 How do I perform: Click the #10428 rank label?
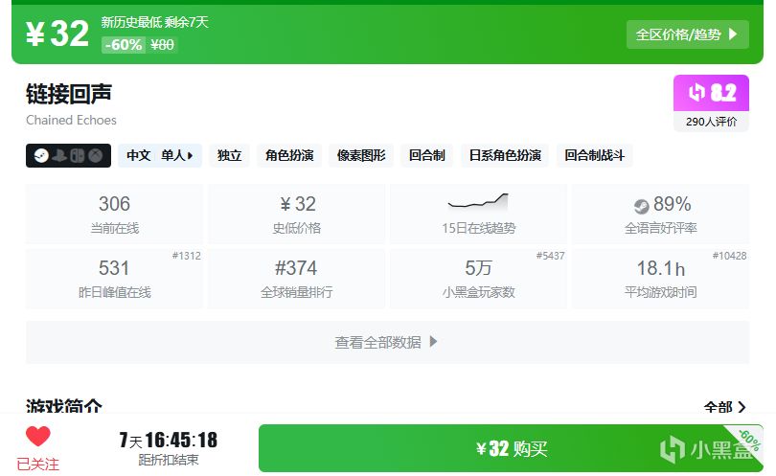coord(729,256)
